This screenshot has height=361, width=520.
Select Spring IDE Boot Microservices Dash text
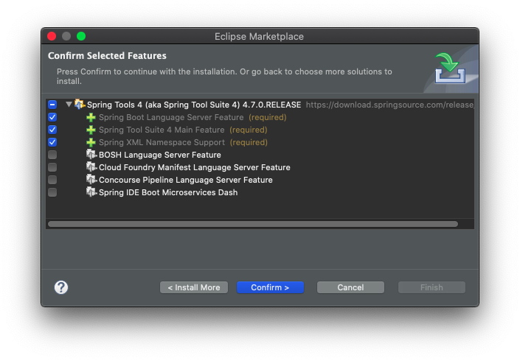(168, 193)
